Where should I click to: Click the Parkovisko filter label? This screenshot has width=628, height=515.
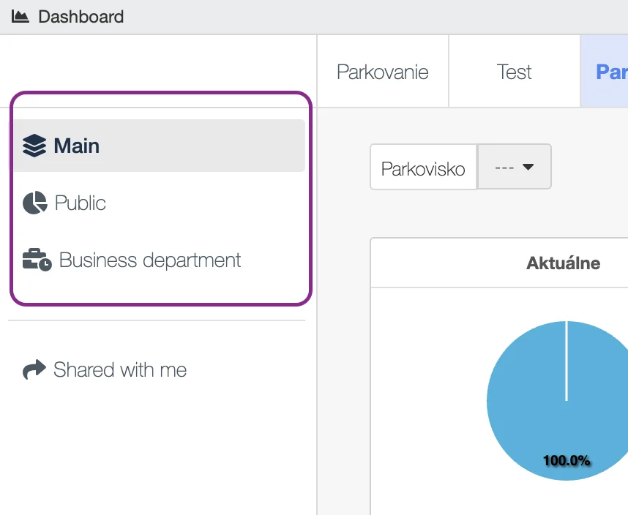pyautogui.click(x=423, y=168)
